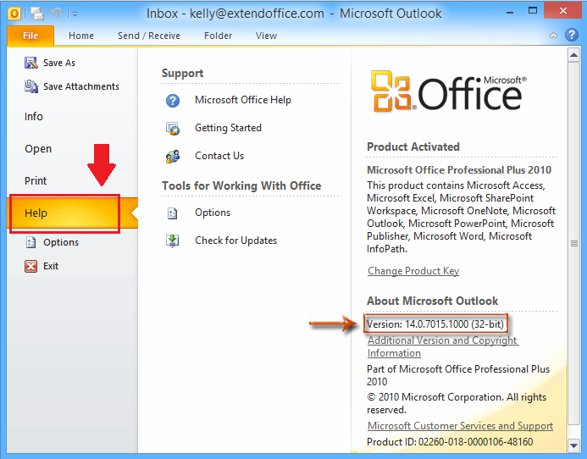Click the Check for Updates icon
Image resolution: width=587 pixels, height=459 pixels.
coord(173,241)
